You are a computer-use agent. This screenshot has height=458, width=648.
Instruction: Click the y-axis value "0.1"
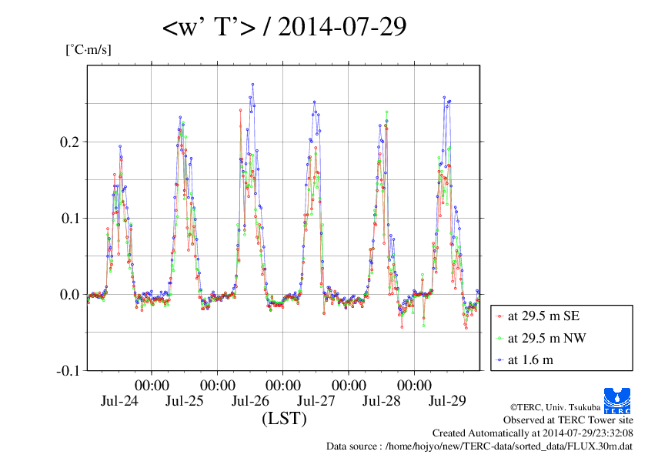tap(70, 218)
